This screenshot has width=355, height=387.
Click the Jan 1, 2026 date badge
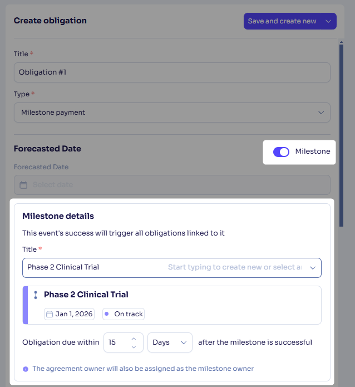(70, 314)
